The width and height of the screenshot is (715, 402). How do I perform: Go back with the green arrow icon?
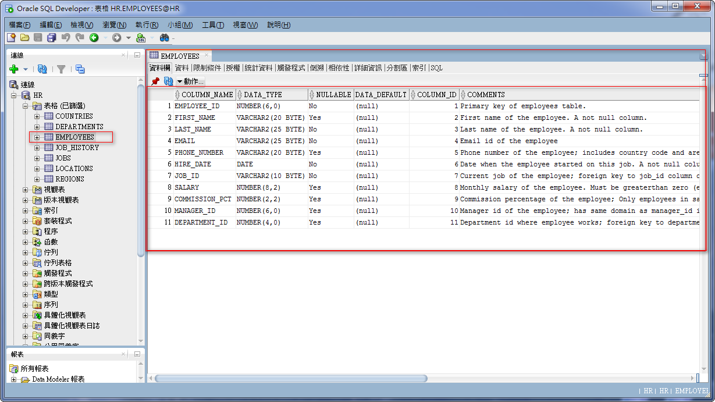click(94, 38)
